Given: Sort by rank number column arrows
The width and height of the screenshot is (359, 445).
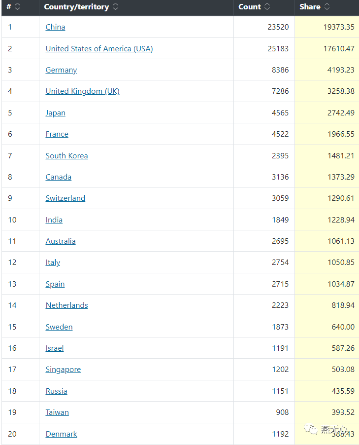Looking at the screenshot, I should (17, 7).
